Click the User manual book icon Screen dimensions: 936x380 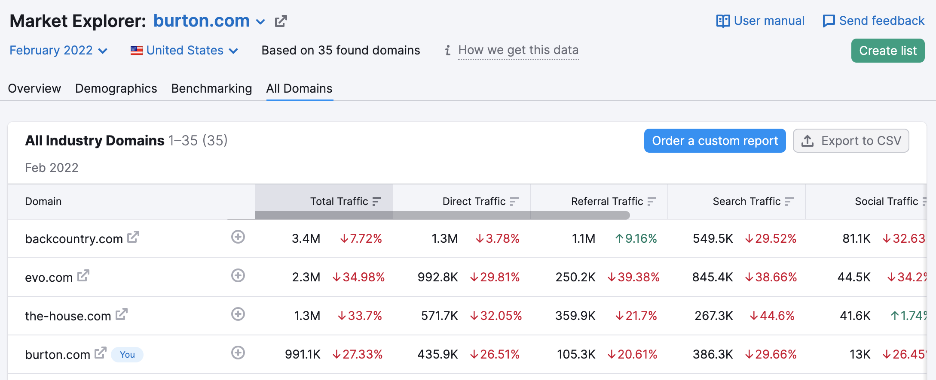tap(723, 21)
